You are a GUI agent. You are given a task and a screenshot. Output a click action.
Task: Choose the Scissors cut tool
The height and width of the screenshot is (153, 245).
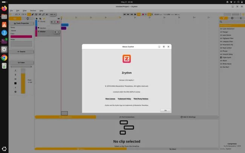36,14
